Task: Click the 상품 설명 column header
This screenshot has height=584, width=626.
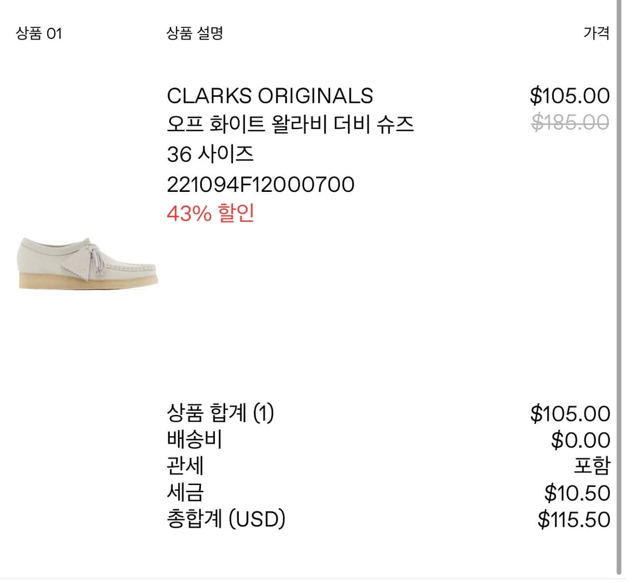Action: pyautogui.click(x=195, y=33)
